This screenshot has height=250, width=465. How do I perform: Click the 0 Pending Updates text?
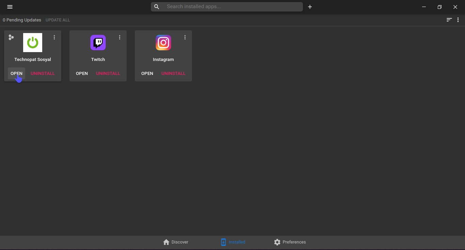pos(22,20)
